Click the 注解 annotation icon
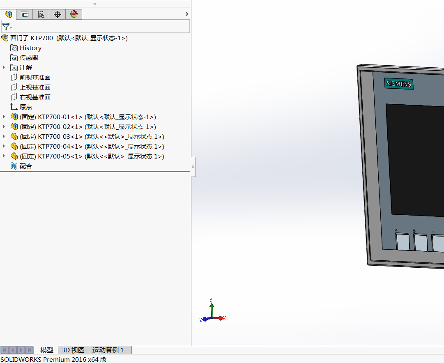Viewport: 444px width, 363px height. pyautogui.click(x=14, y=68)
